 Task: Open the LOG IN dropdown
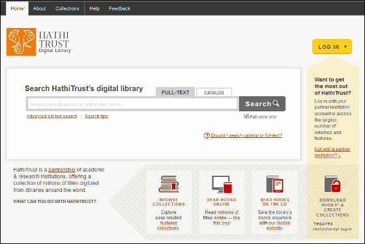332,46
